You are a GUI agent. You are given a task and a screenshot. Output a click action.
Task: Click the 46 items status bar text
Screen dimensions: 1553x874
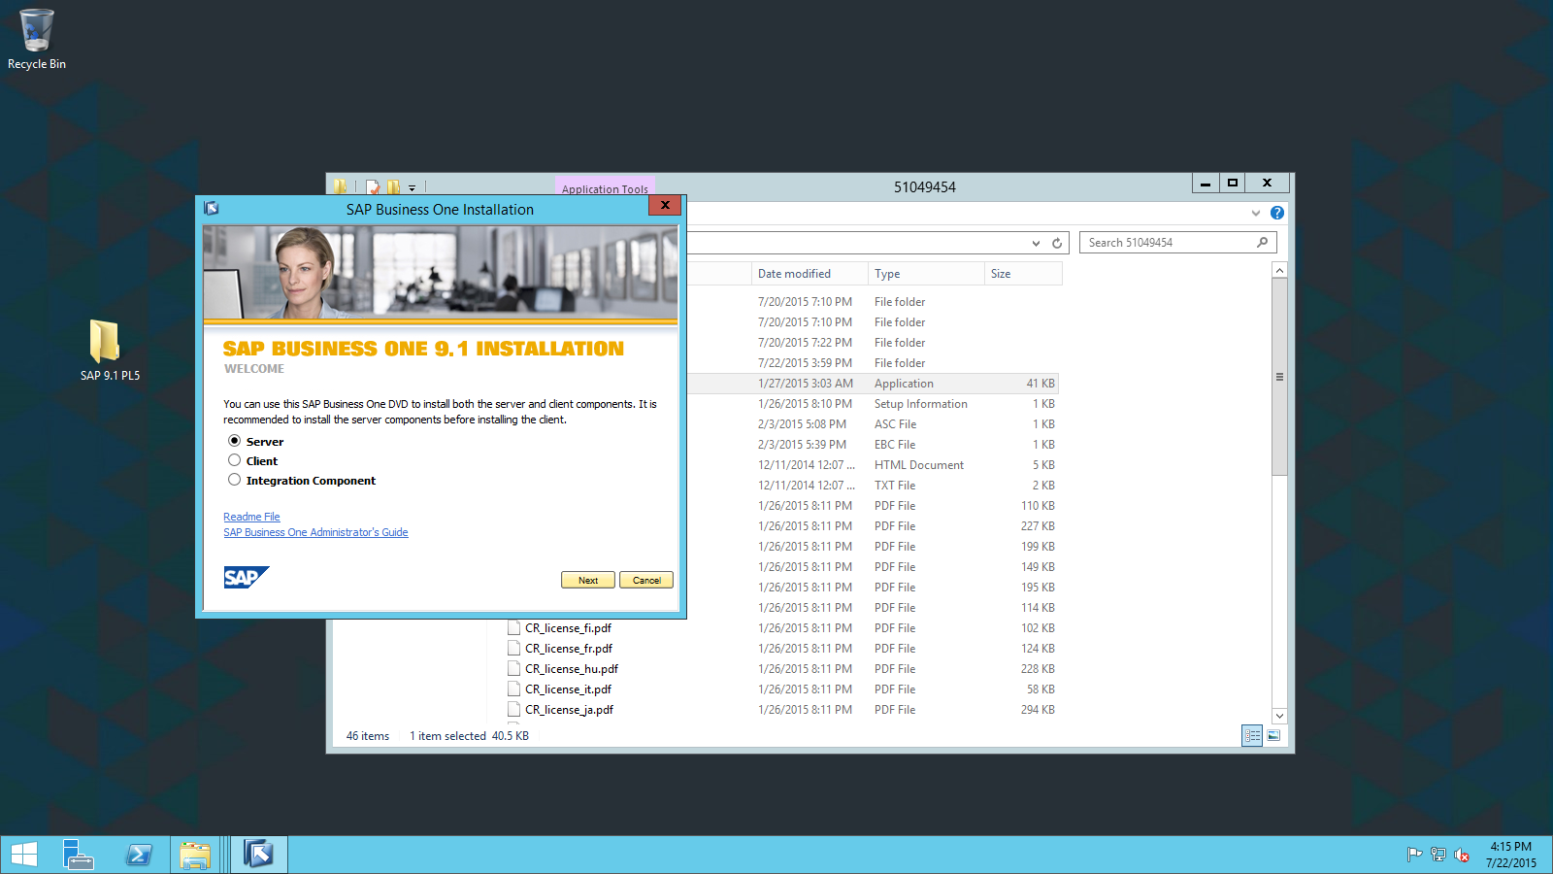(368, 736)
